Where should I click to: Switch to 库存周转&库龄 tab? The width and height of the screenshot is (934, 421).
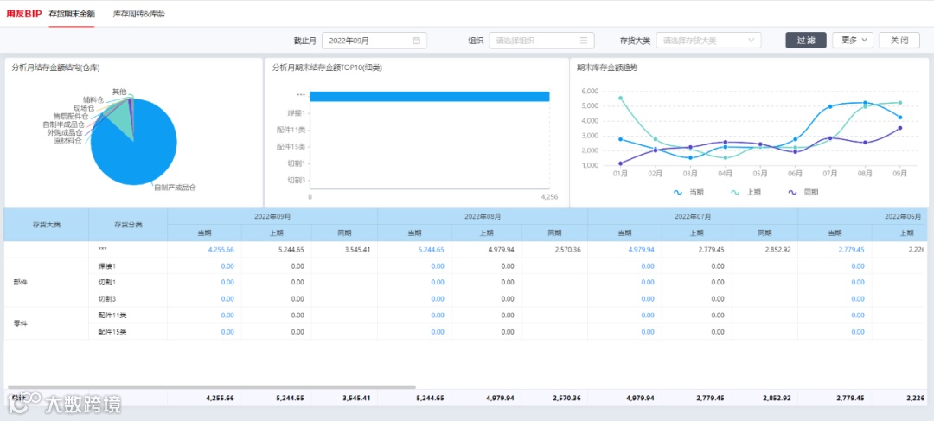pyautogui.click(x=138, y=14)
